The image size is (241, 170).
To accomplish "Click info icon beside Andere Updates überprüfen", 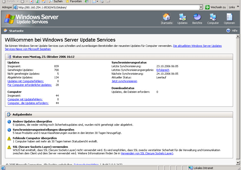I will [9, 122].
